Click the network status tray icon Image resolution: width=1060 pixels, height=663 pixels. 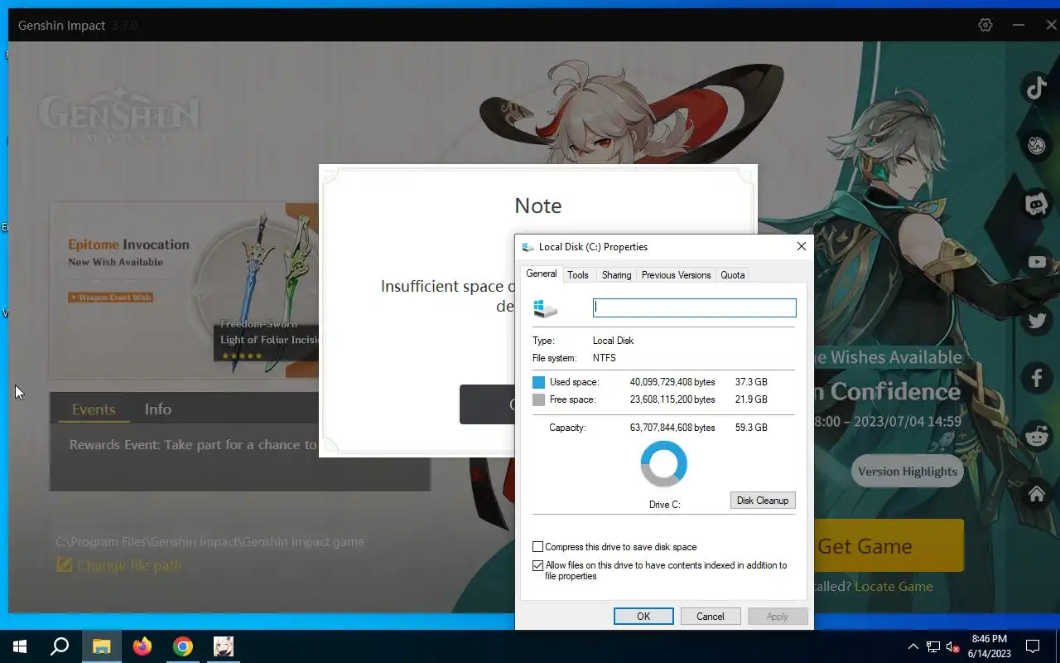933,646
